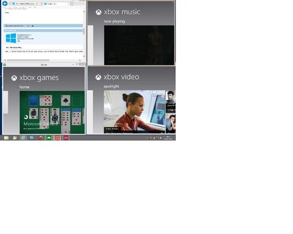Click the play circle icon in now playing

point(112,54)
